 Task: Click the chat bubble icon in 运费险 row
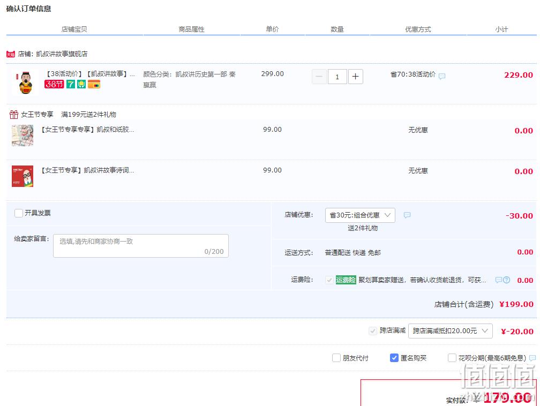(498, 280)
